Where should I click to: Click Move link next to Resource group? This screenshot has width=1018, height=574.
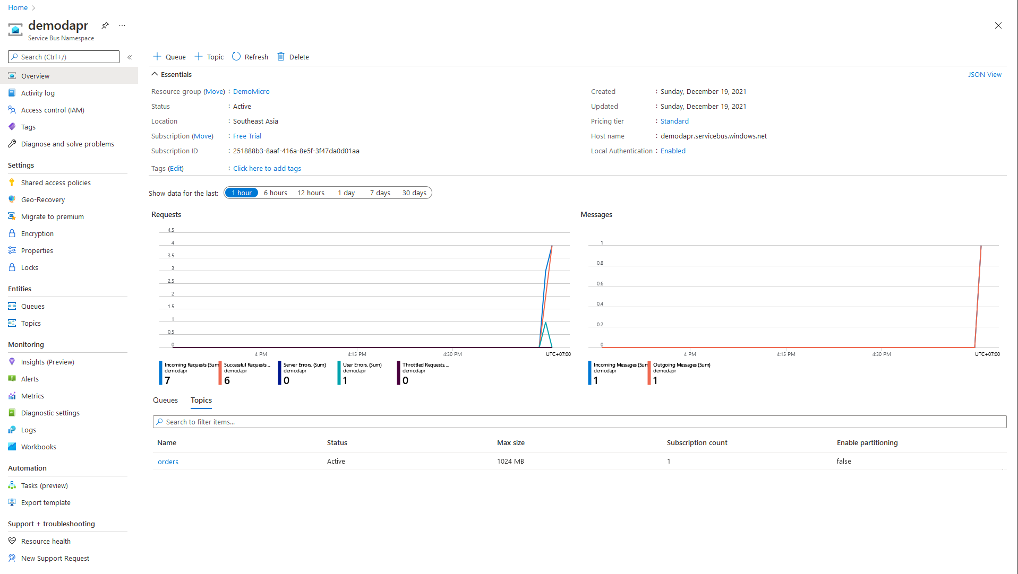point(215,91)
